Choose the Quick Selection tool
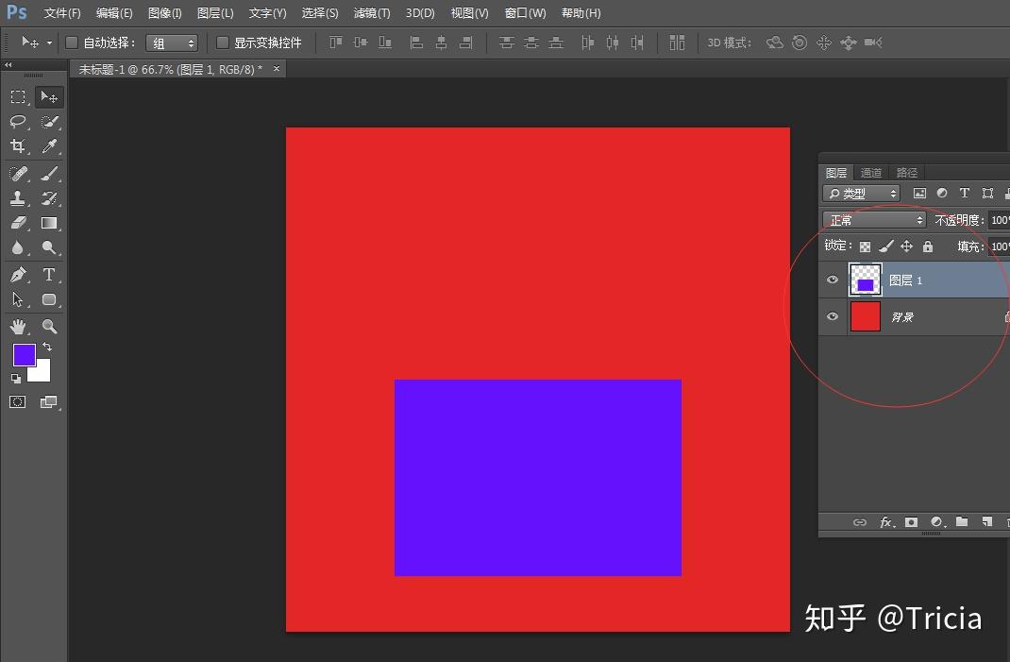 pyautogui.click(x=49, y=121)
